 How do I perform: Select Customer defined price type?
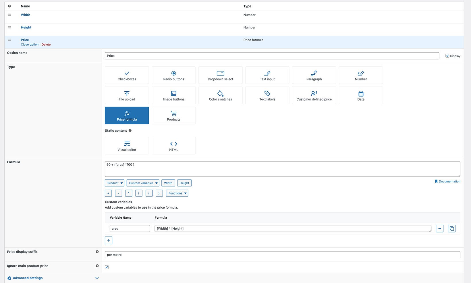pyautogui.click(x=314, y=95)
